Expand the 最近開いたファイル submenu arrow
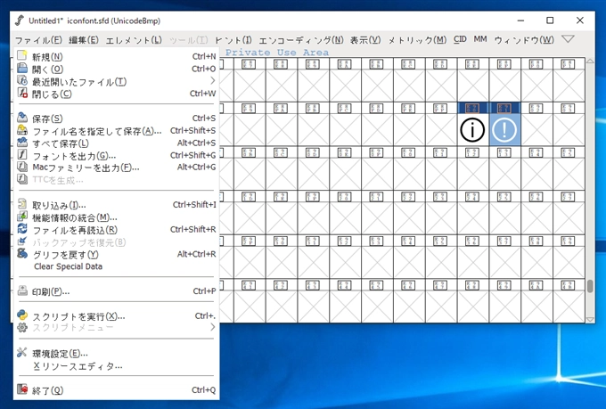The width and height of the screenshot is (606, 409). (212, 81)
